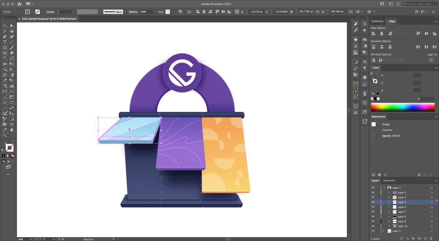The width and height of the screenshot is (439, 241).
Task: Switch to the Align tab
Action: (392, 22)
